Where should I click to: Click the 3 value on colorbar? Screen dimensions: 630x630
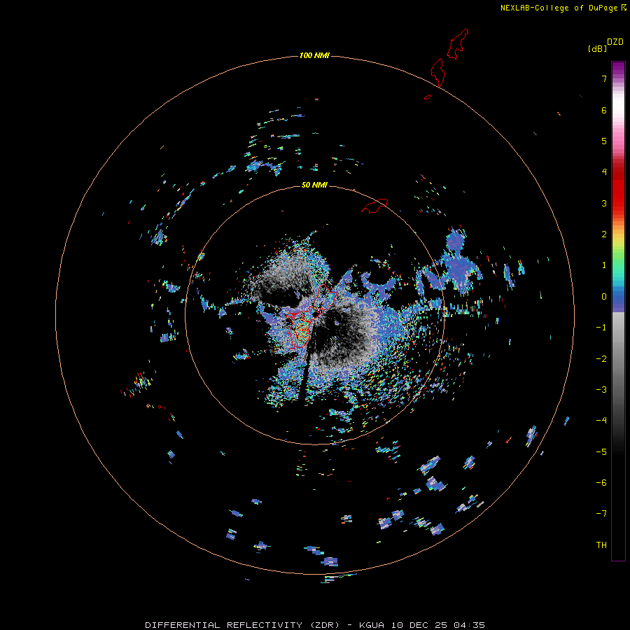tap(604, 203)
